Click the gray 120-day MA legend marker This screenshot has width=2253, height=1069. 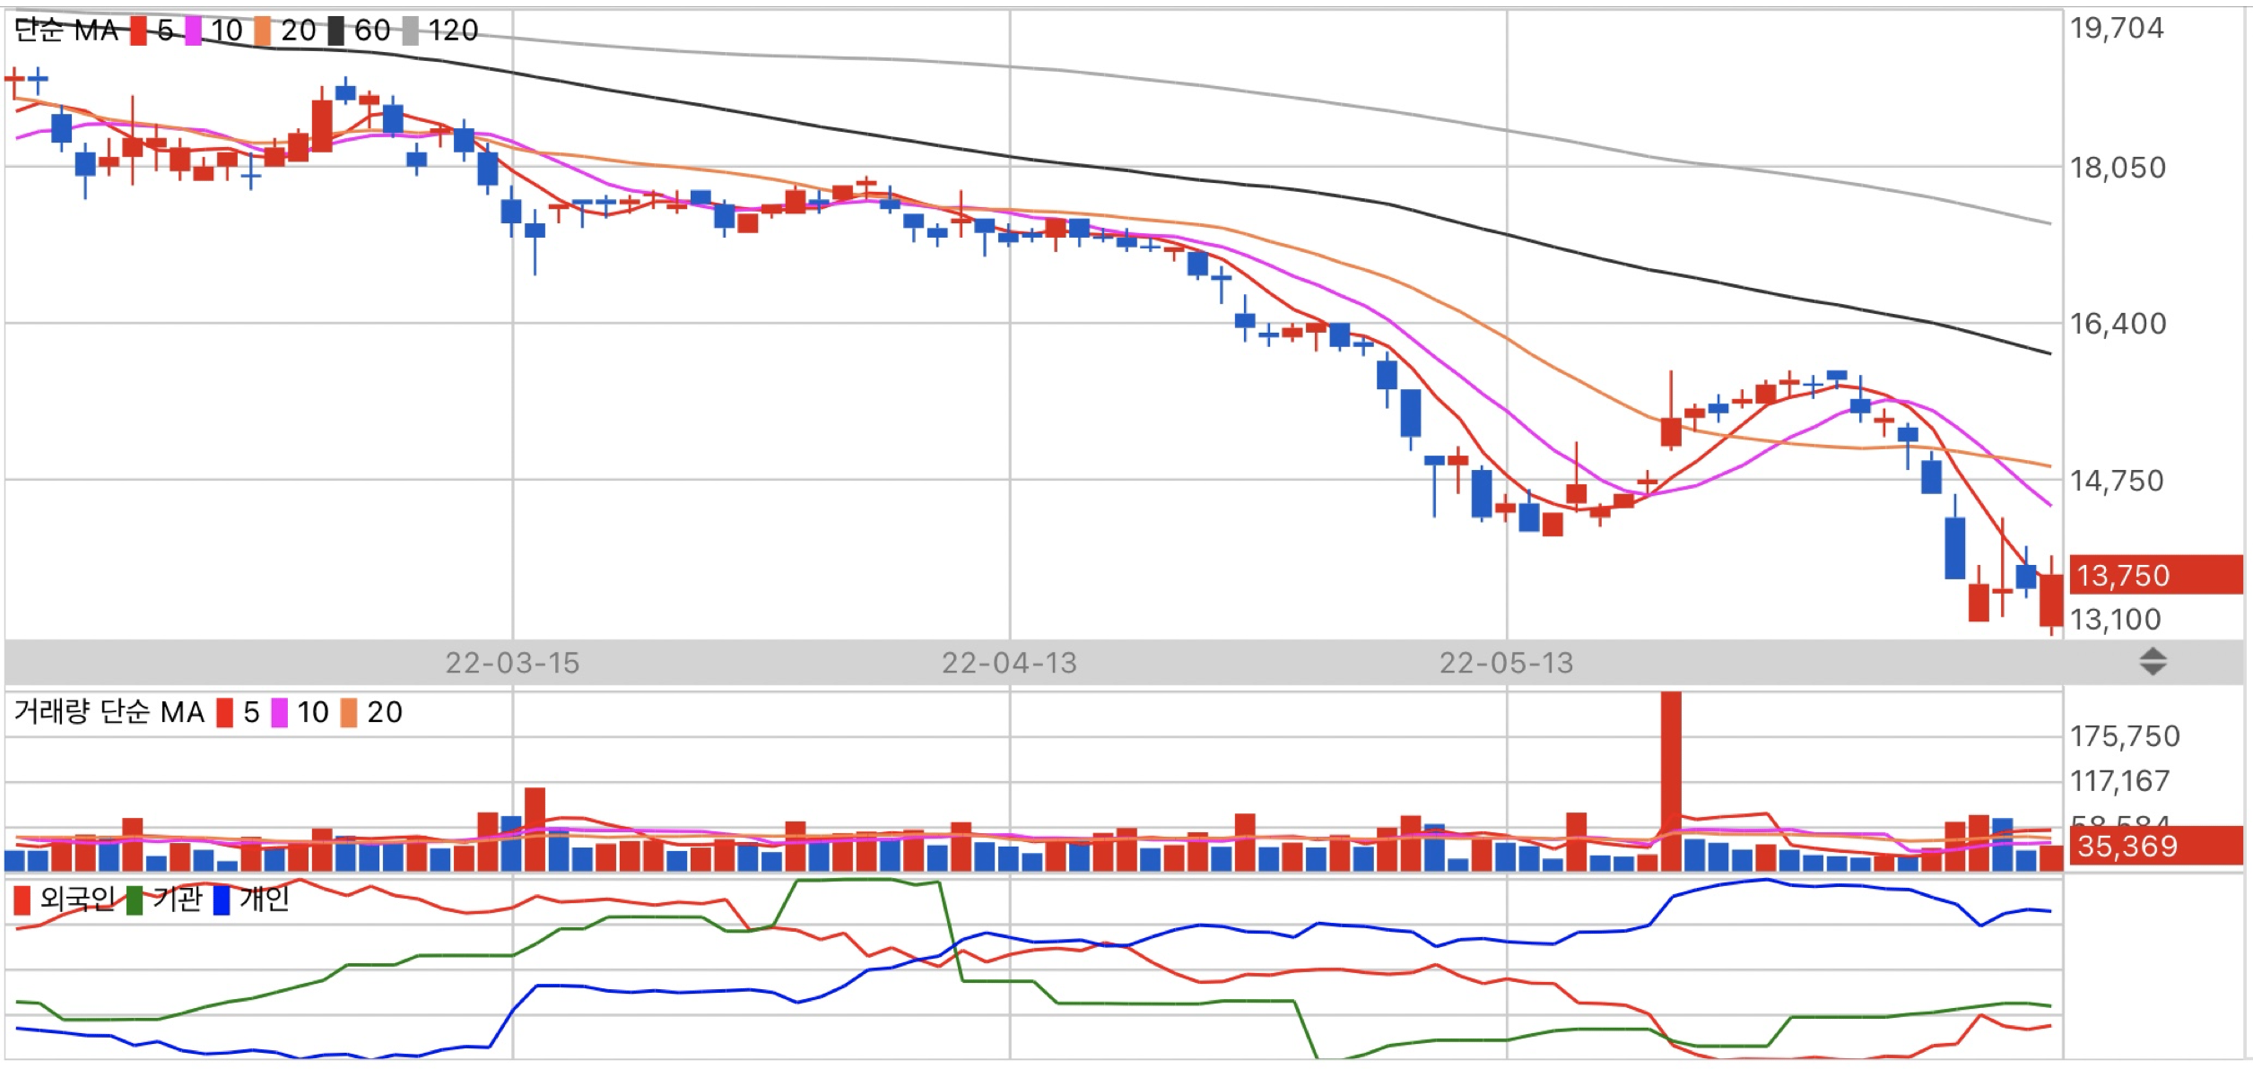pyautogui.click(x=410, y=31)
